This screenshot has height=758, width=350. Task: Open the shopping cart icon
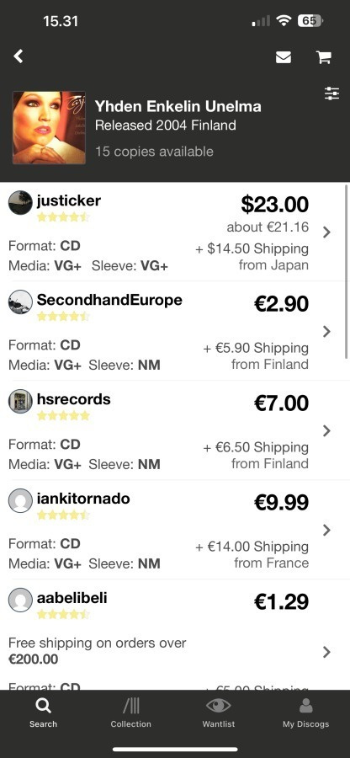click(x=323, y=57)
